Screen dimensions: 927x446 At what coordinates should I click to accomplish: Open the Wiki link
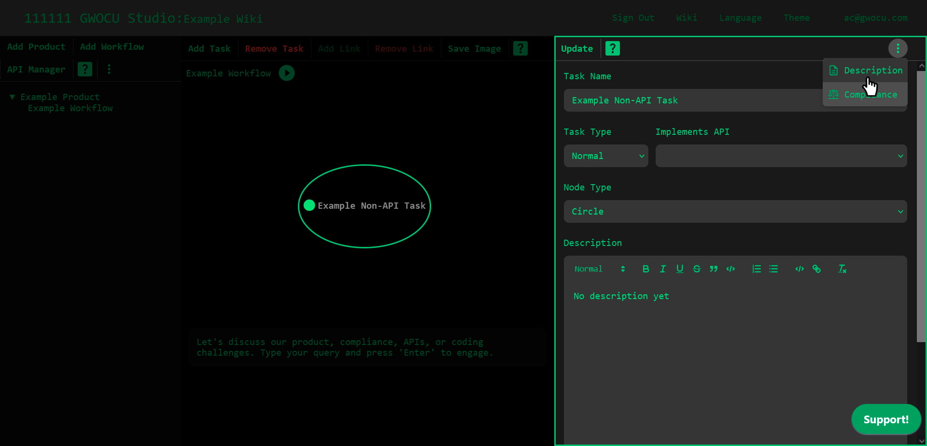pos(687,18)
